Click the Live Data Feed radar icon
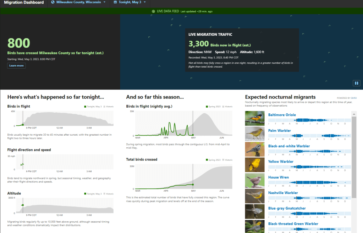This screenshot has height=233, width=363. (154, 11)
